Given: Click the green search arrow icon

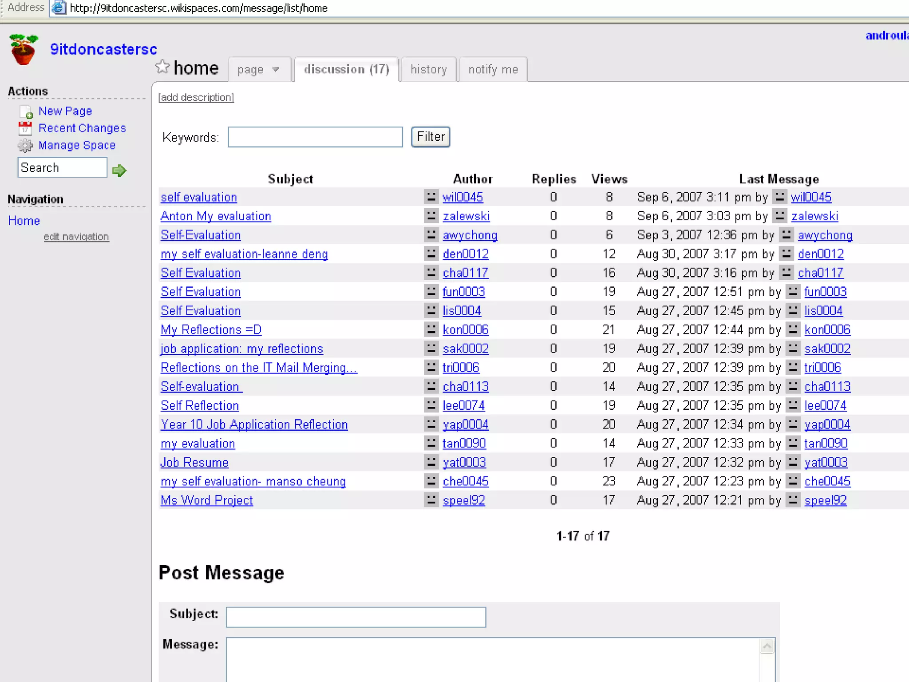Looking at the screenshot, I should point(119,170).
